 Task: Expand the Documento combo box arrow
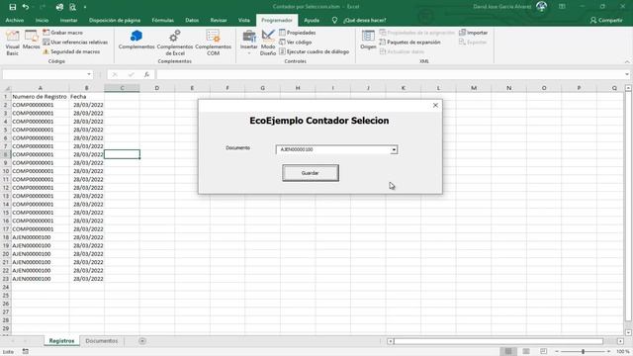[x=394, y=149]
